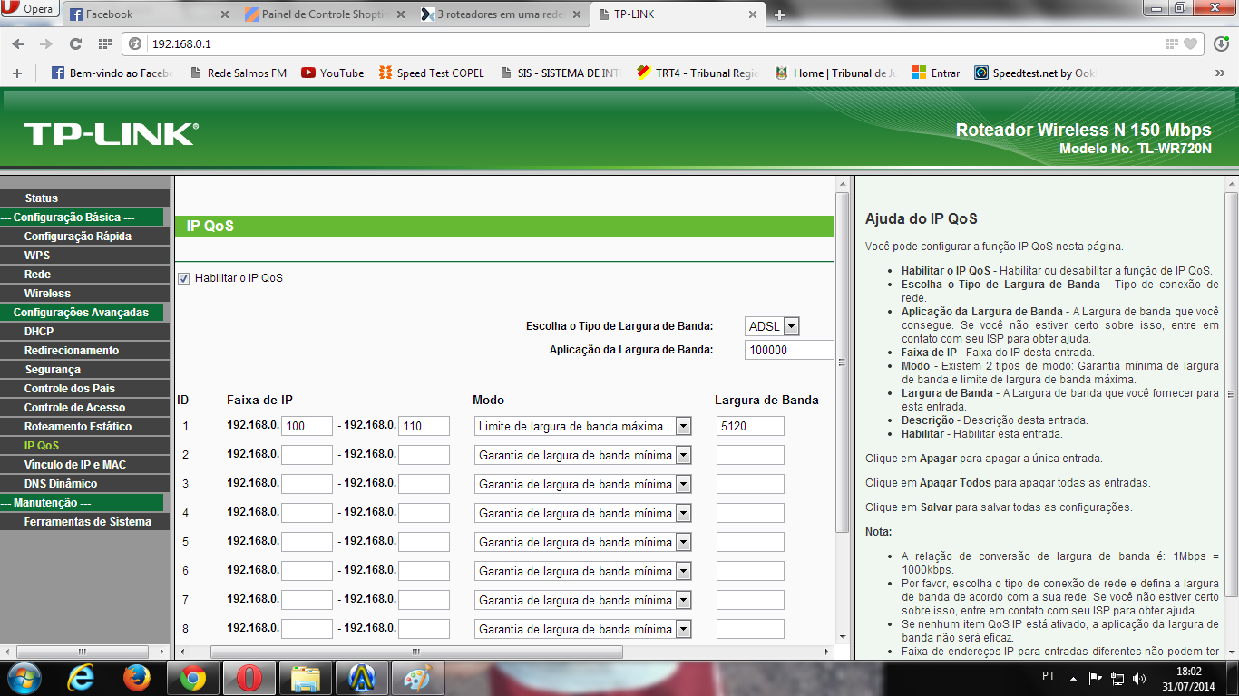Focus the rule 2 bandwidth field

(x=750, y=455)
